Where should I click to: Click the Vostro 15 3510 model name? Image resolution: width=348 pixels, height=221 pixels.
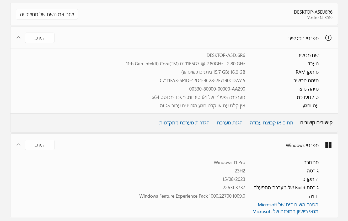[x=320, y=18]
